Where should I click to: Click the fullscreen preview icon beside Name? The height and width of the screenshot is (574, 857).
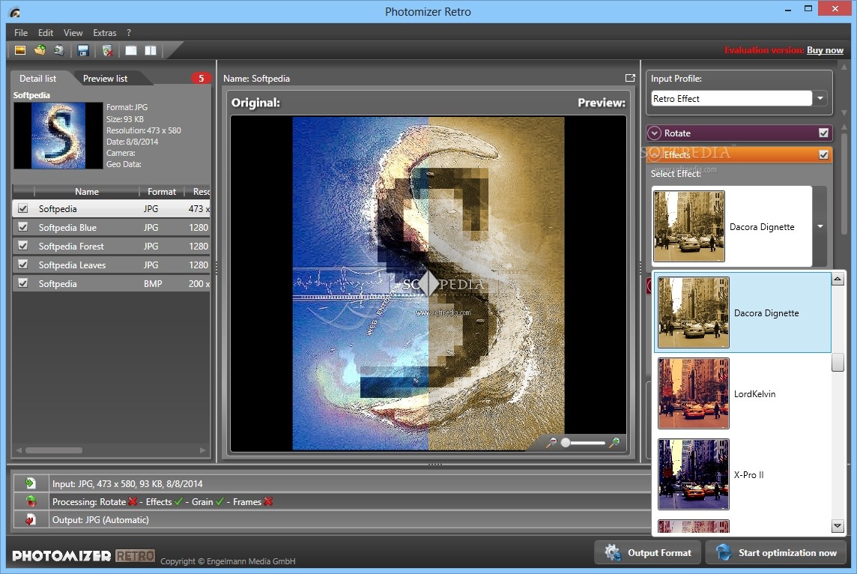pyautogui.click(x=630, y=78)
